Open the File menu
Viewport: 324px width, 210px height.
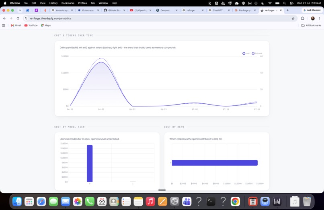coord(26,3)
